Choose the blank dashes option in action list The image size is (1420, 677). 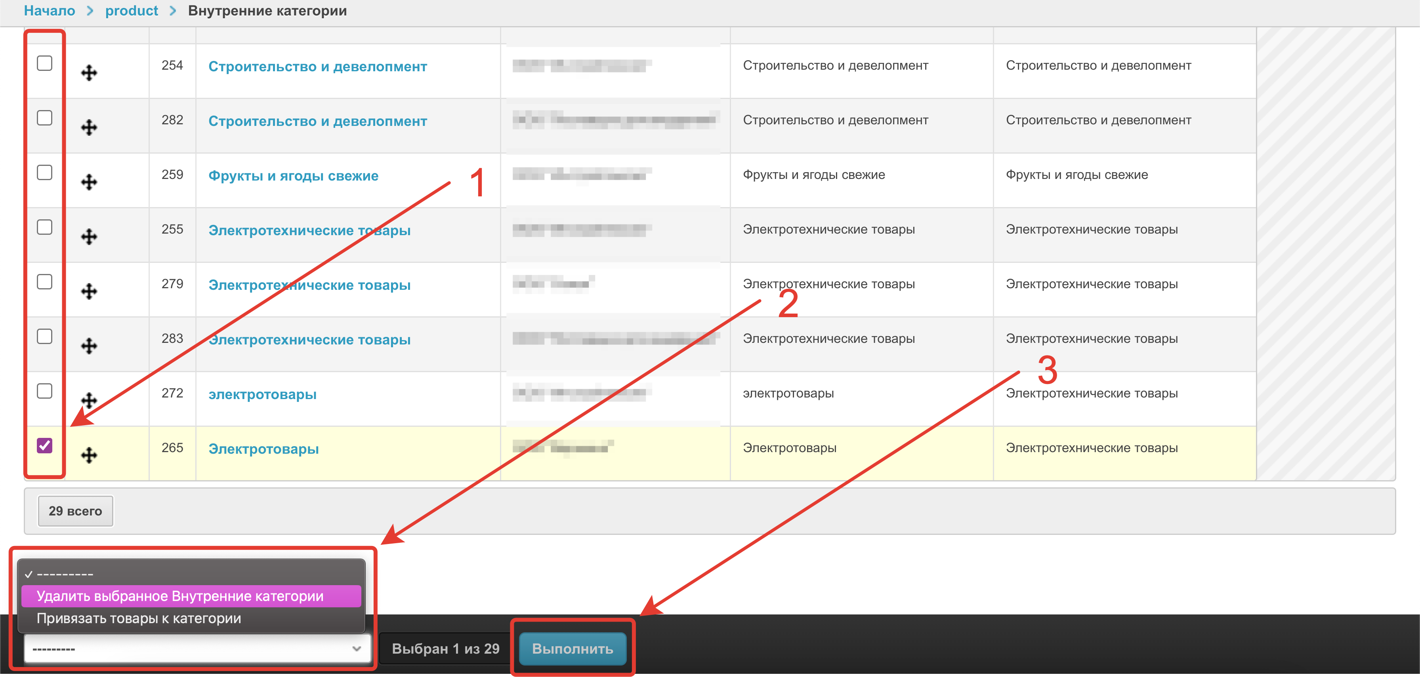(65, 574)
